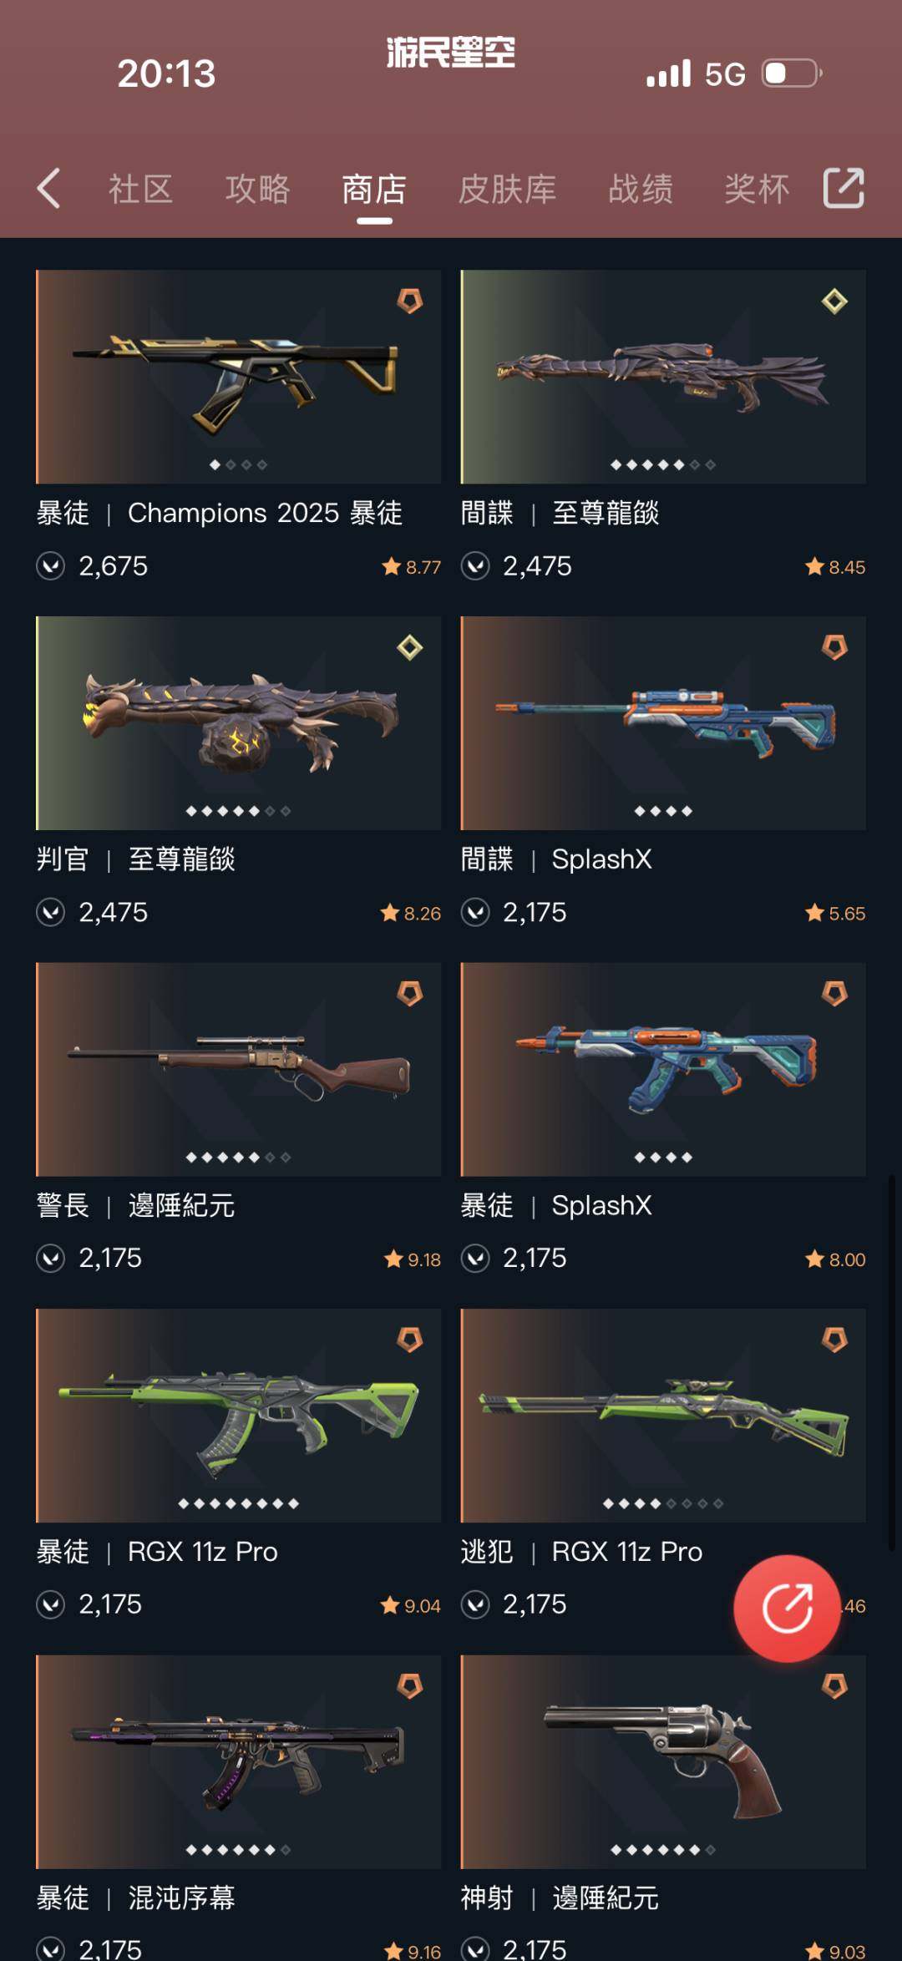Select variant dots under 暴徒 混沌序幕 image

(238, 1850)
